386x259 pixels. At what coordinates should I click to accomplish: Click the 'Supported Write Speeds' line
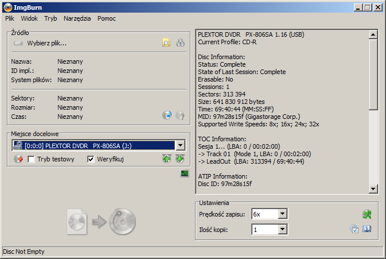(259, 124)
